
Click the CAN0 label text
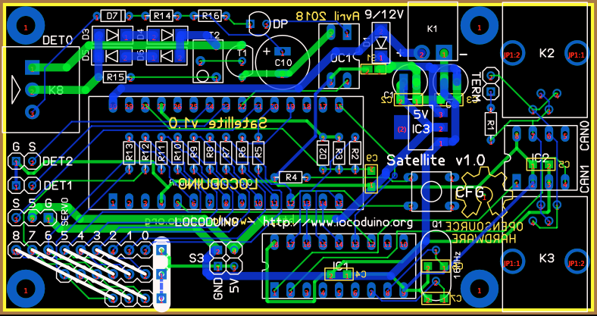tap(584, 136)
